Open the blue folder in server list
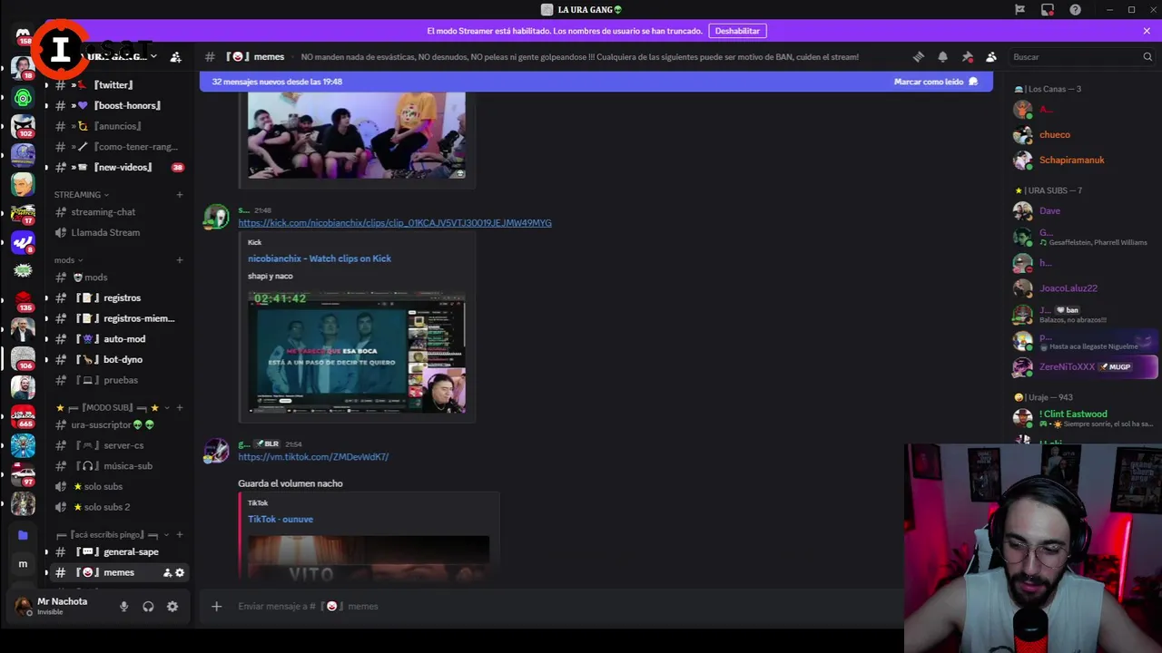 click(23, 535)
